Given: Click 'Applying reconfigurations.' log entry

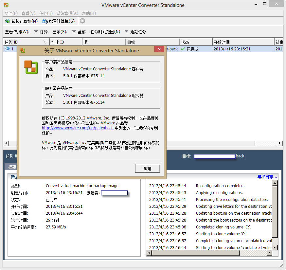Looking at the screenshot, I should (219, 193).
